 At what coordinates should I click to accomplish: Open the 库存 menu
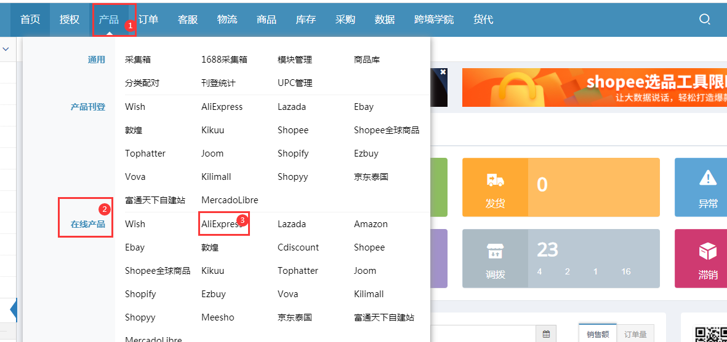pyautogui.click(x=305, y=19)
